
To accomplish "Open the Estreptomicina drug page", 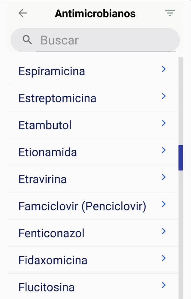I will [57, 98].
